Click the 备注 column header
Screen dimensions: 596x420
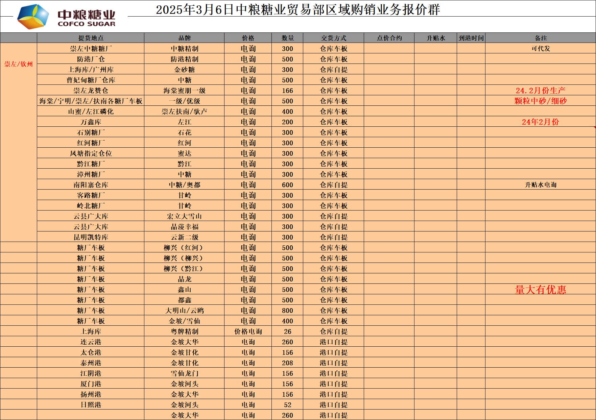541,38
